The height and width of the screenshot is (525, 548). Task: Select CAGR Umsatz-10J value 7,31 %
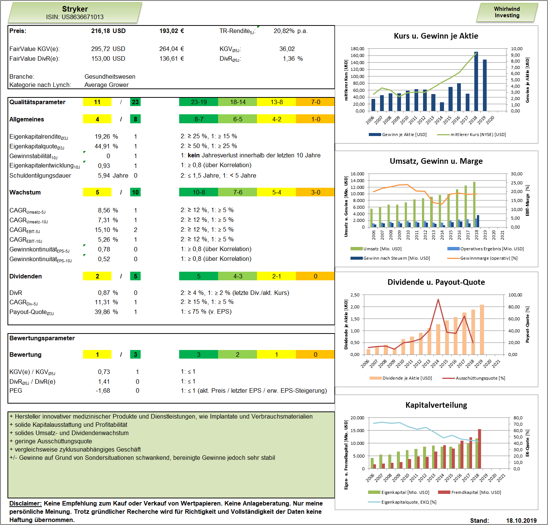pos(108,220)
